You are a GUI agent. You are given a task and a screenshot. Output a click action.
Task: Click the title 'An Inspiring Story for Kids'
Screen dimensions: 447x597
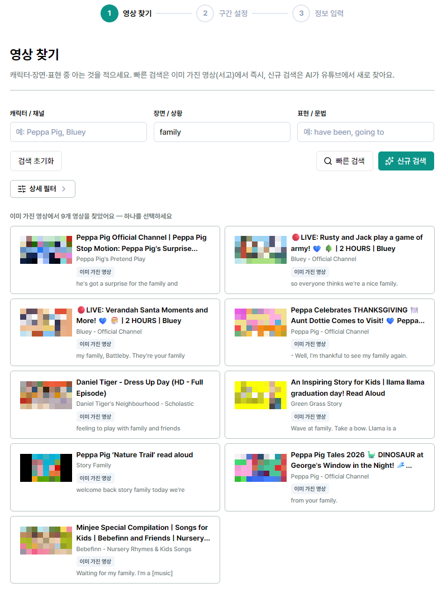coord(358,387)
